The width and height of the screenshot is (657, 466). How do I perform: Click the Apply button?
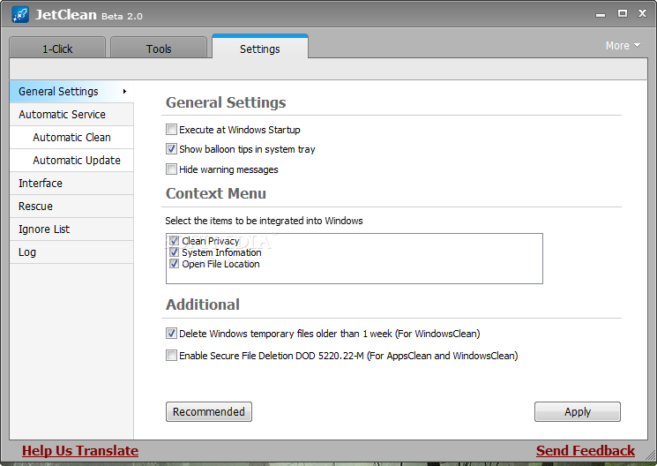click(x=578, y=411)
